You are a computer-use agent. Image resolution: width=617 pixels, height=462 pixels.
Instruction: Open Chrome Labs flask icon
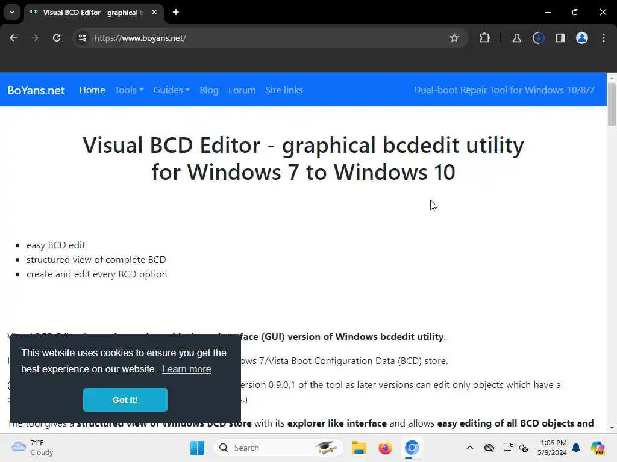coord(516,38)
